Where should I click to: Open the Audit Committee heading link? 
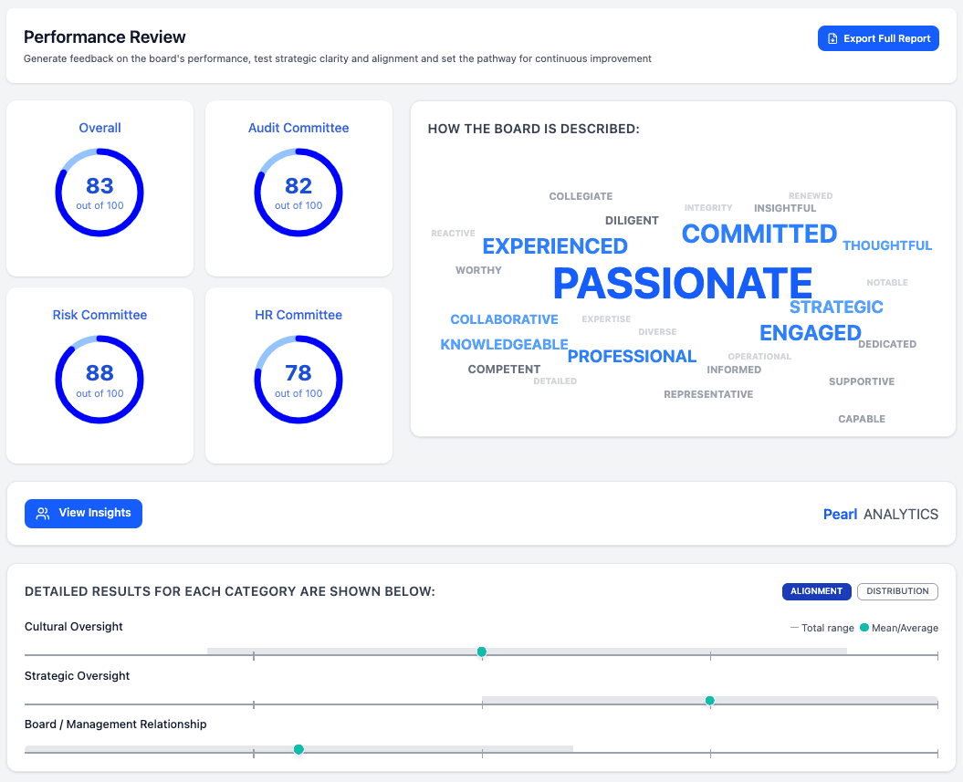point(298,128)
